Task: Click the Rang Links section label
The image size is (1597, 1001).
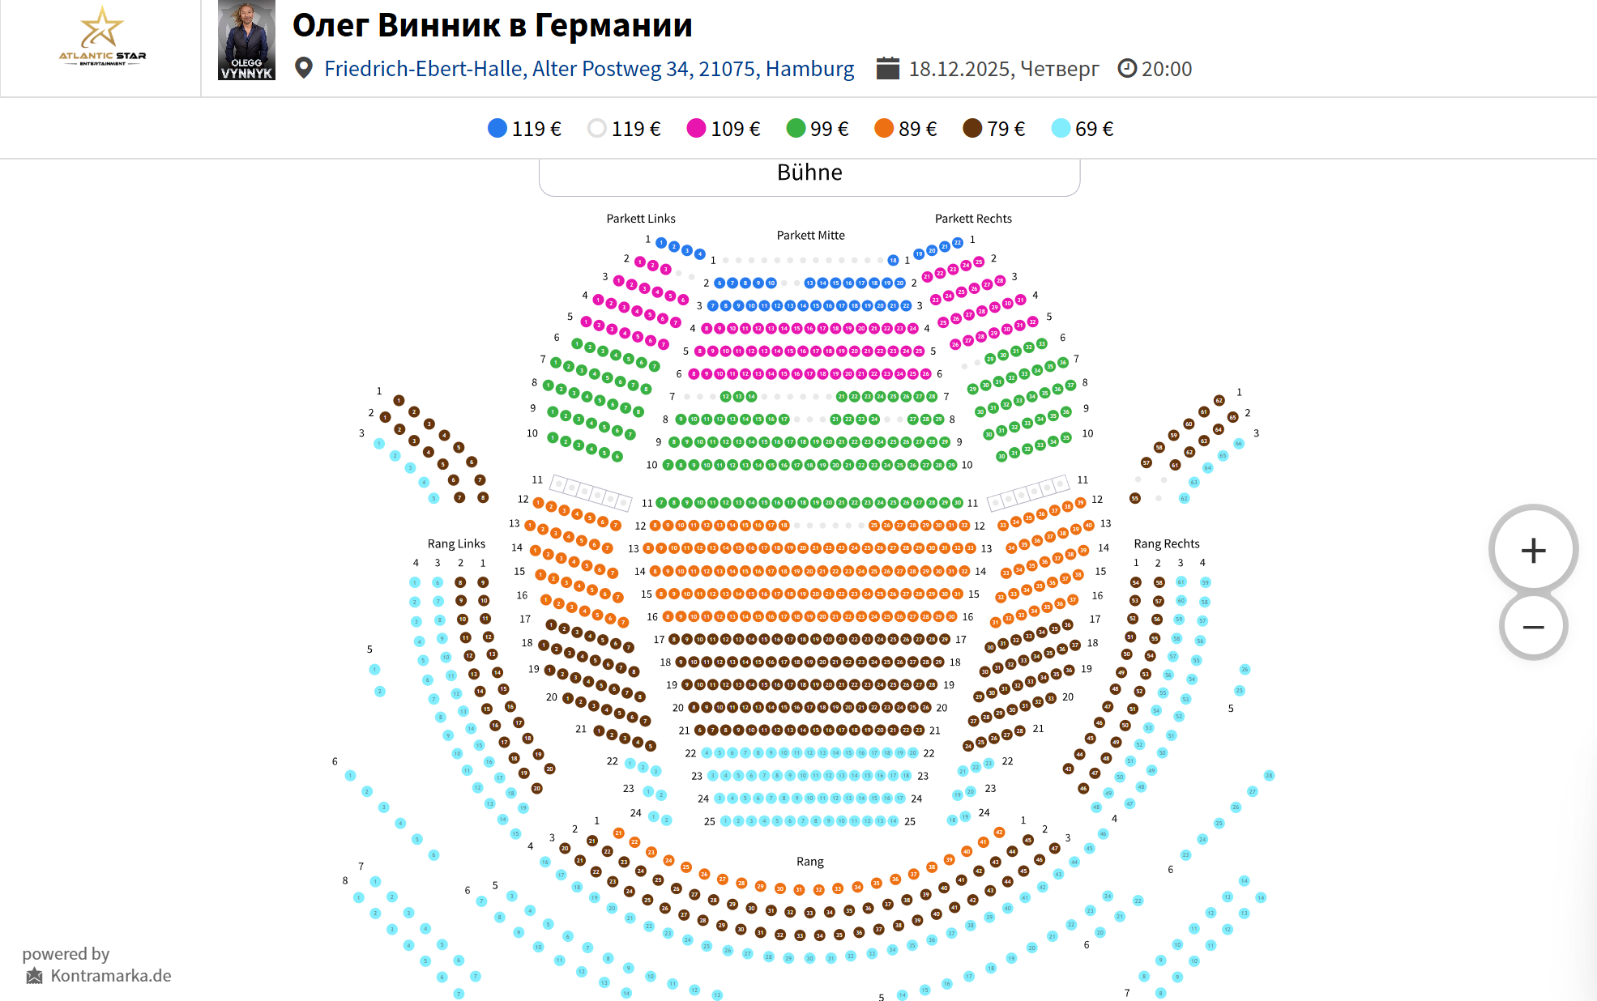Action: 456,543
